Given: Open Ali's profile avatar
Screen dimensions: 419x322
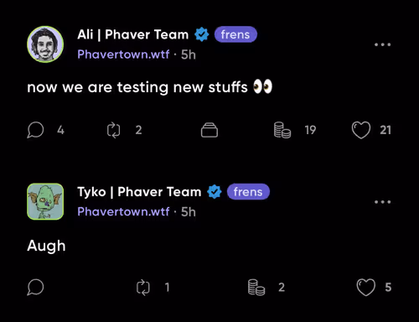Looking at the screenshot, I should click(x=45, y=44).
